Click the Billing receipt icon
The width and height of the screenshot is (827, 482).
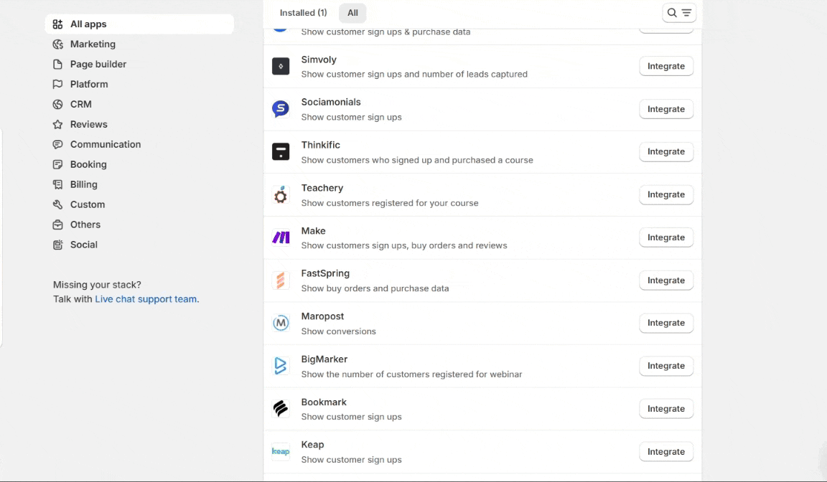coord(57,184)
